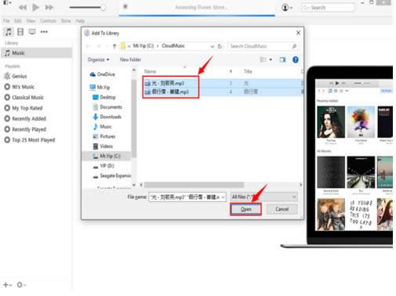Select the second mp3 file, track 4
This screenshot has height=296, width=396.
[166, 92]
